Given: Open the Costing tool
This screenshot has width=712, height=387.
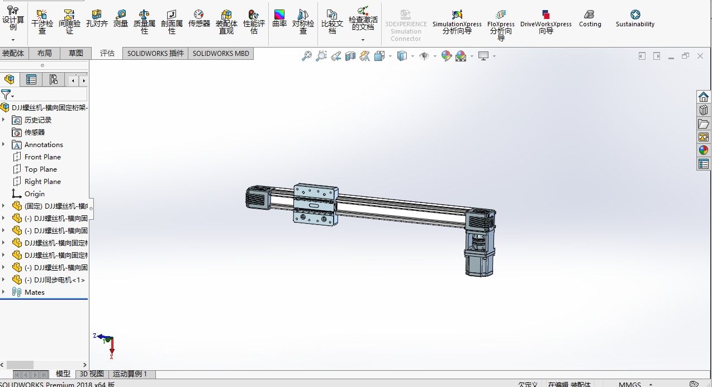Looking at the screenshot, I should 590,18.
